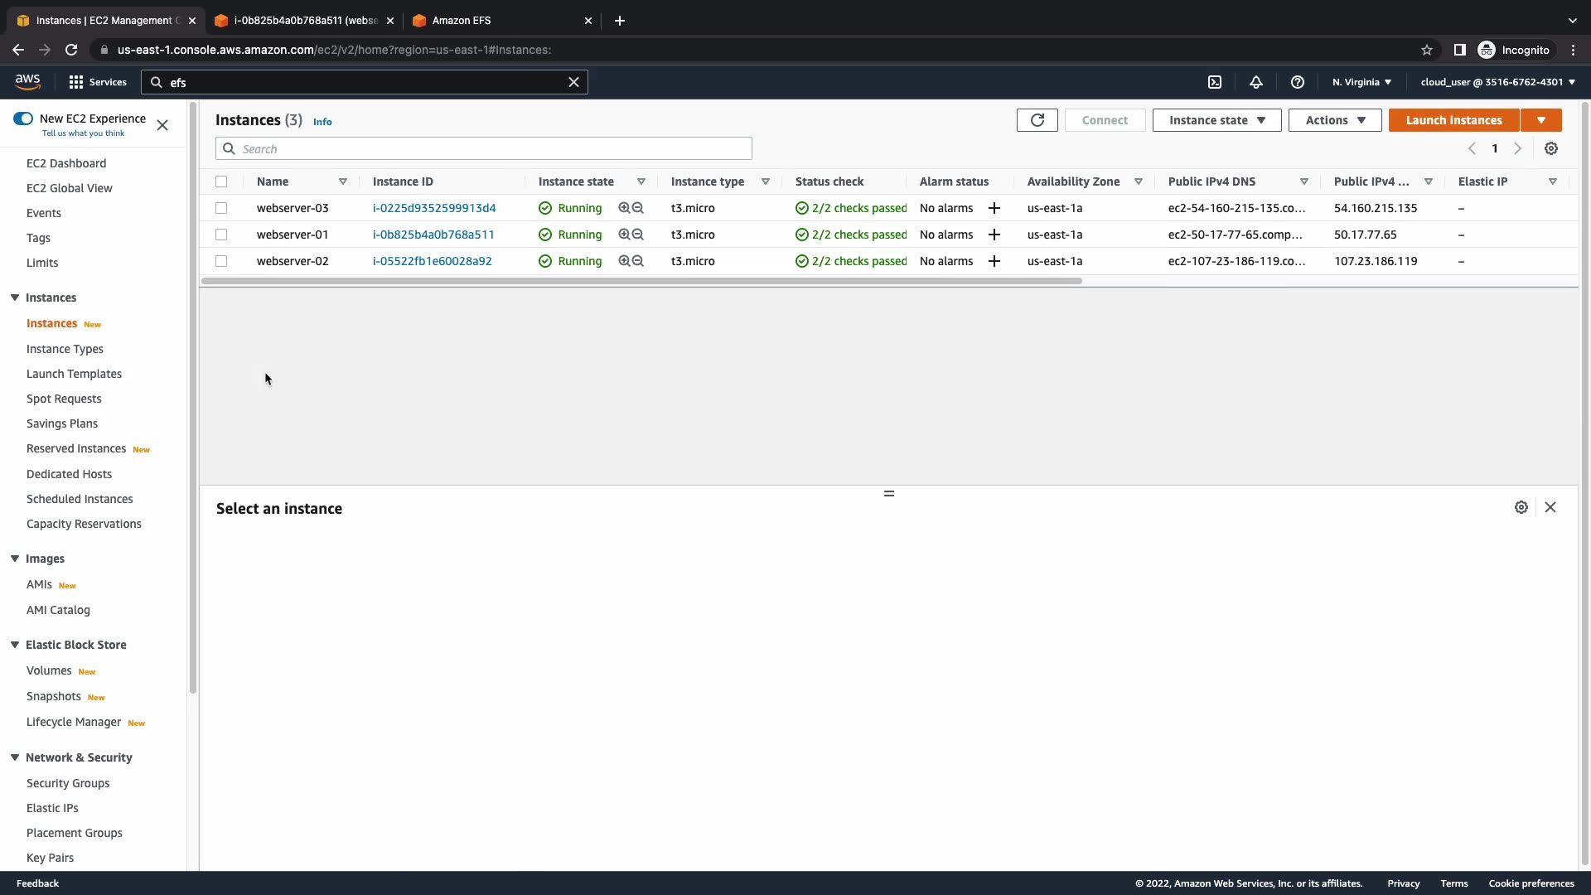Open the N. Virginia region selector
The image size is (1591, 895).
1361,82
